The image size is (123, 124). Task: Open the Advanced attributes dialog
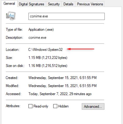click(x=93, y=106)
